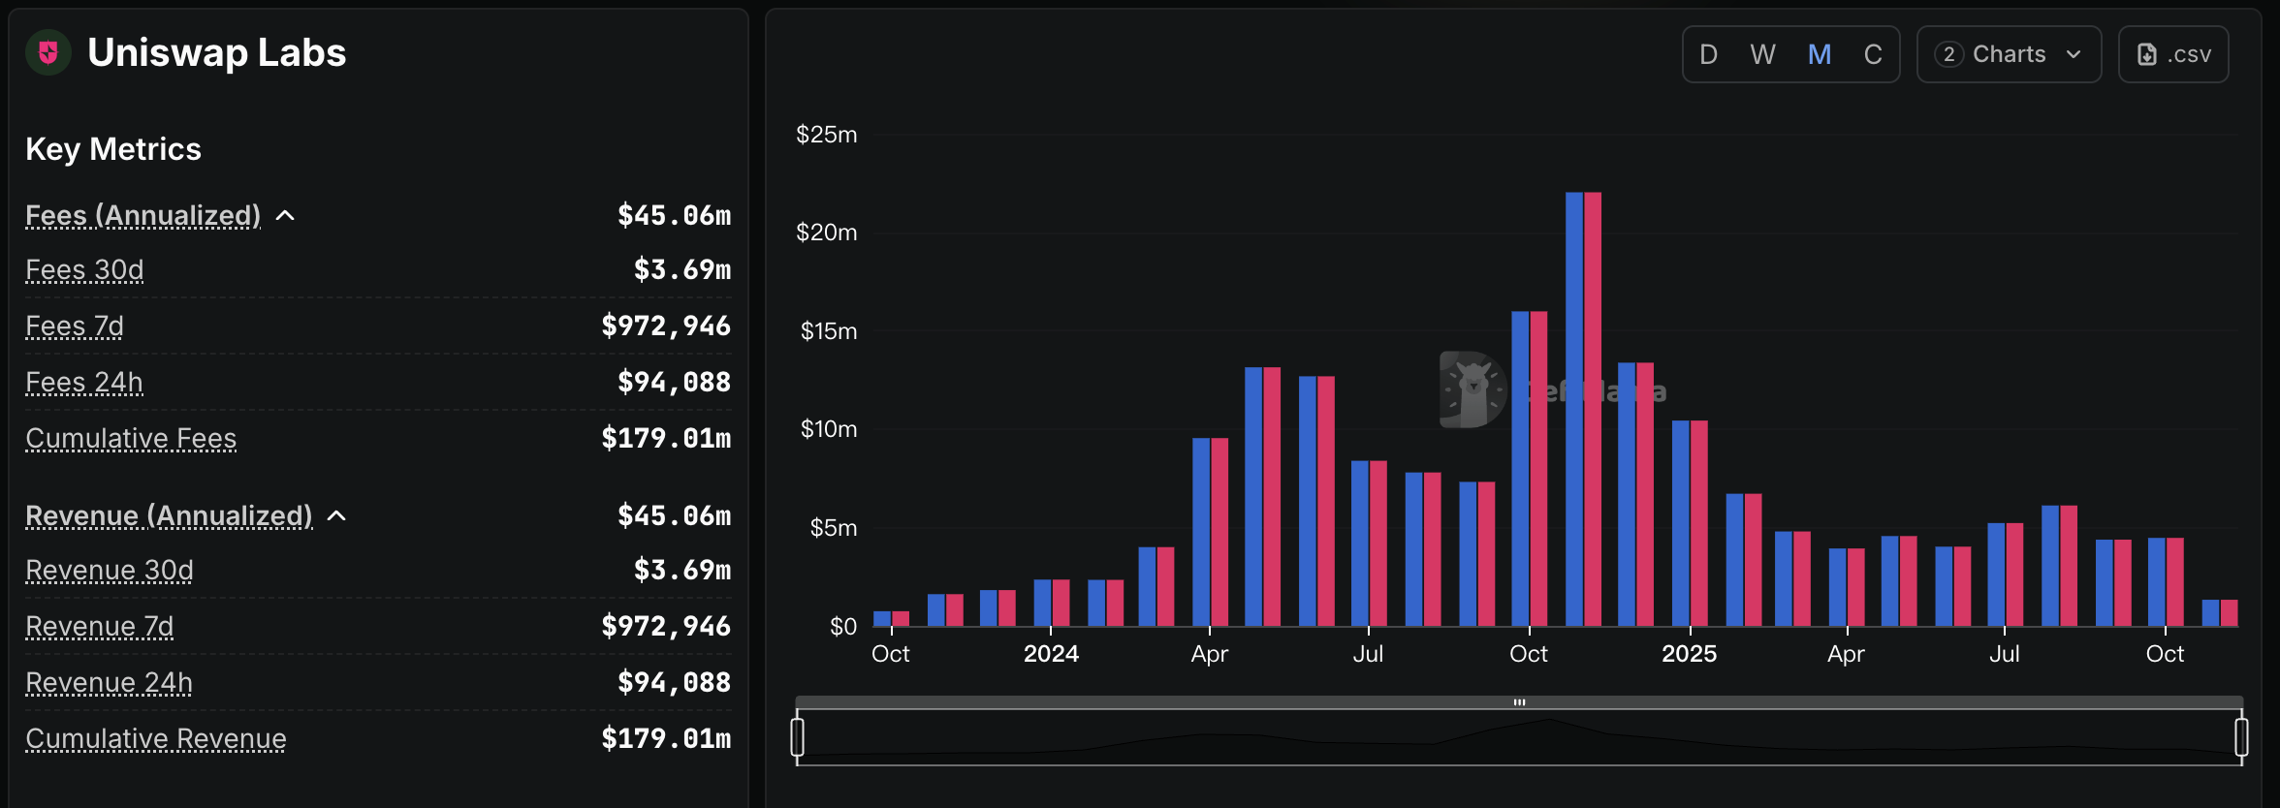Switch chart to Weekly (W) interval
The image size is (2280, 808).
1762,54
